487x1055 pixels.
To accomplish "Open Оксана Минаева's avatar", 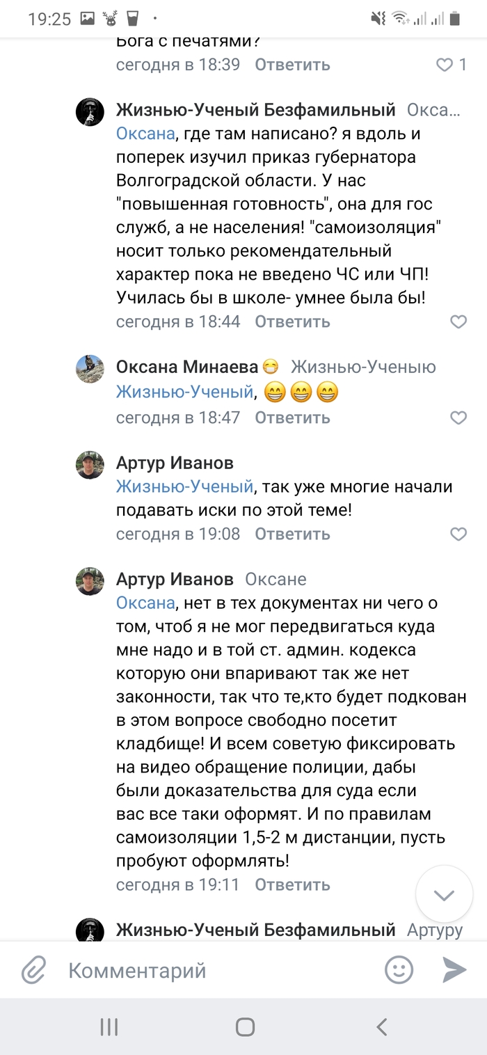I will pos(90,368).
